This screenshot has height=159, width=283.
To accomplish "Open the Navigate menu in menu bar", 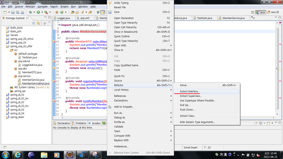I will 42,7.
